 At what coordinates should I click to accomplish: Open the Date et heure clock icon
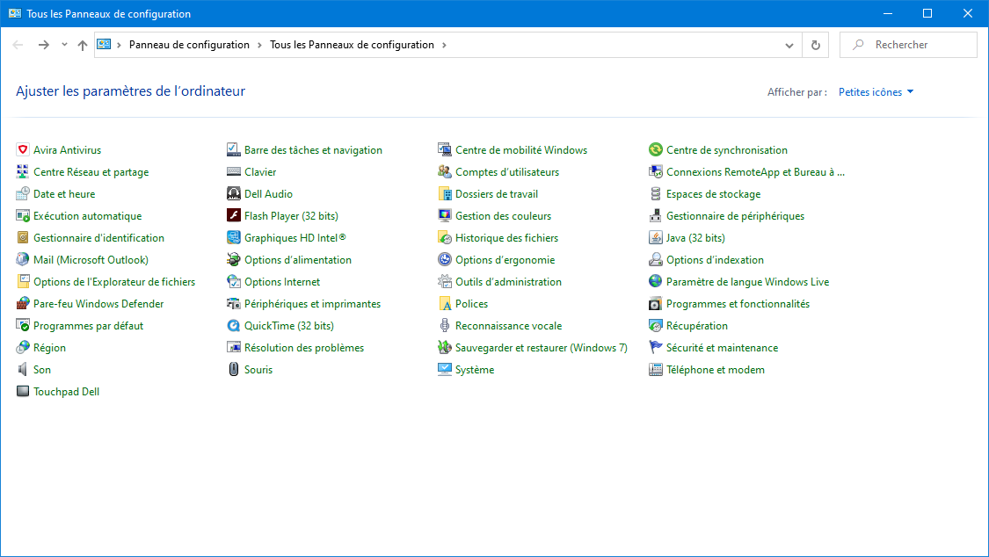tap(23, 193)
